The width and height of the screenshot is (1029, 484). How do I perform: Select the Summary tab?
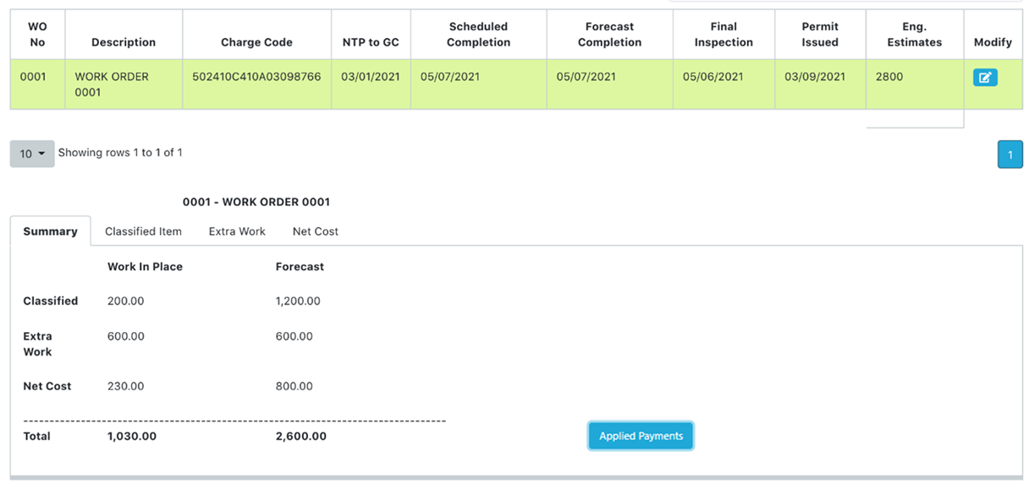click(50, 231)
